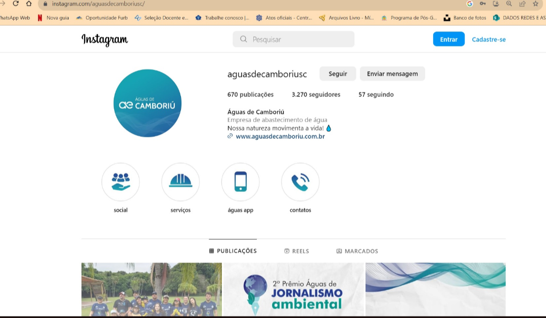Open the social story highlight
This screenshot has width=546, height=318.
(x=120, y=182)
